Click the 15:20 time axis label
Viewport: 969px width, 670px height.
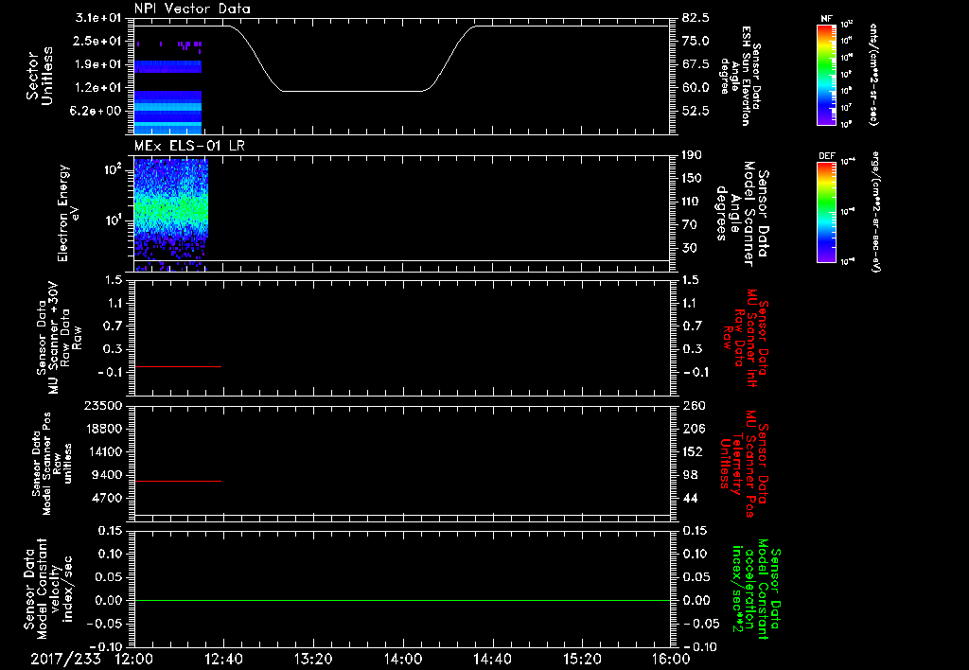[582, 659]
